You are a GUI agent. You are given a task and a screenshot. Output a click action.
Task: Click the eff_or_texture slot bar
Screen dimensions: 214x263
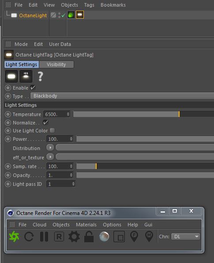135,157
